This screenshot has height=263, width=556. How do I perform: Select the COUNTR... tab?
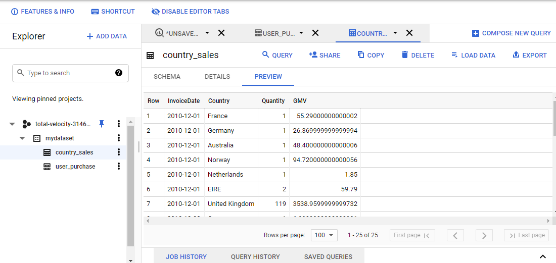368,33
